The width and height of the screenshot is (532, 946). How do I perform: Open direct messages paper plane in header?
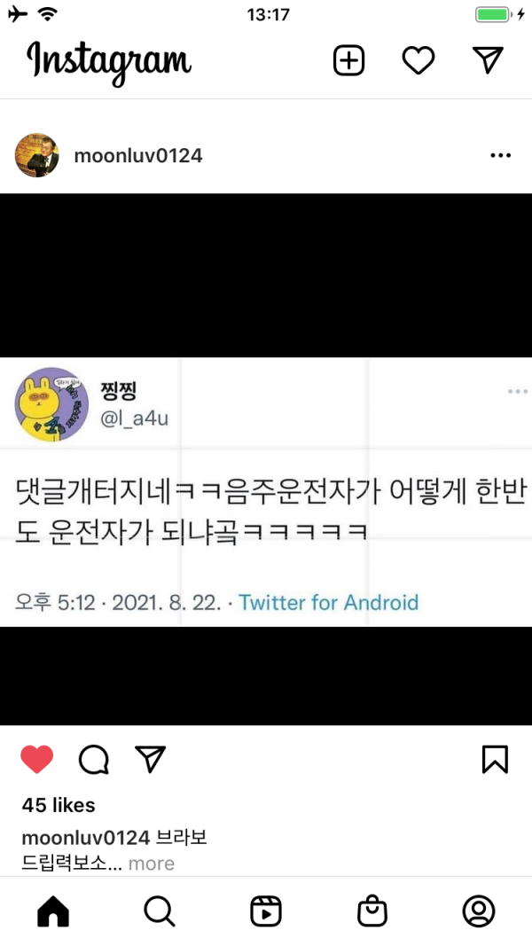[488, 60]
